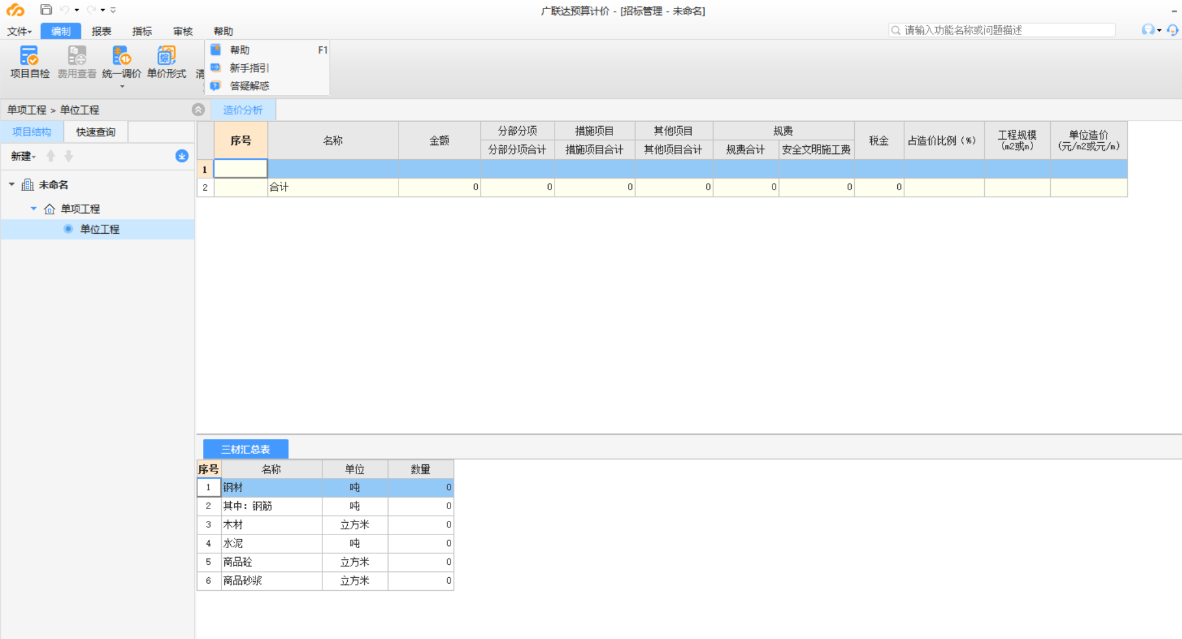
Task: Select 未命名 project in tree
Action: click(x=53, y=185)
